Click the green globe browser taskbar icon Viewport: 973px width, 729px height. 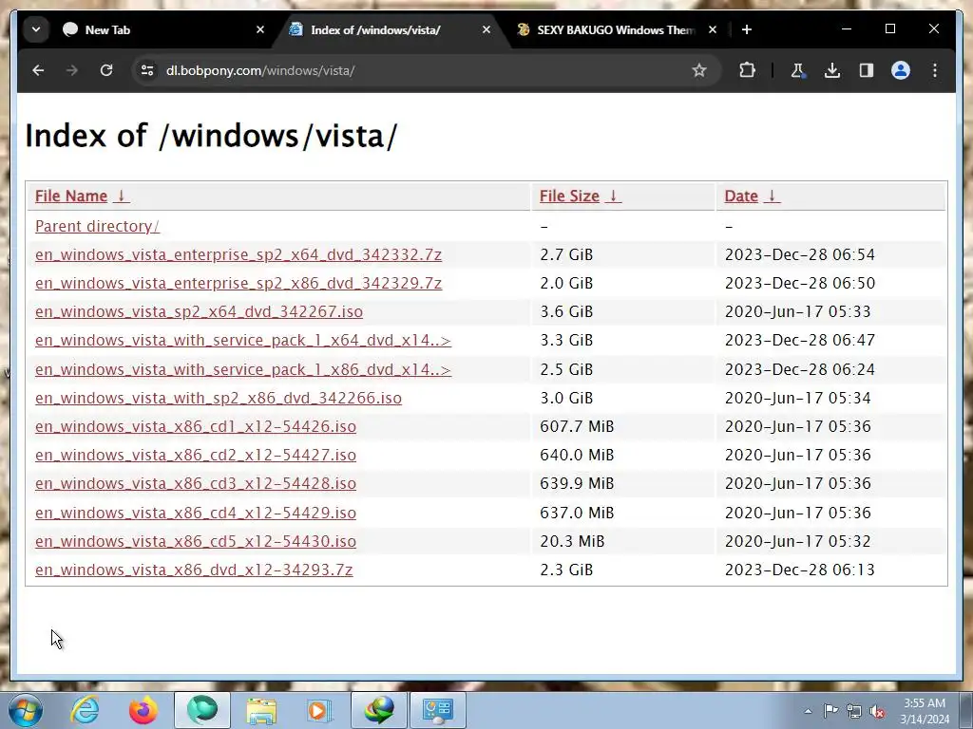coord(202,710)
